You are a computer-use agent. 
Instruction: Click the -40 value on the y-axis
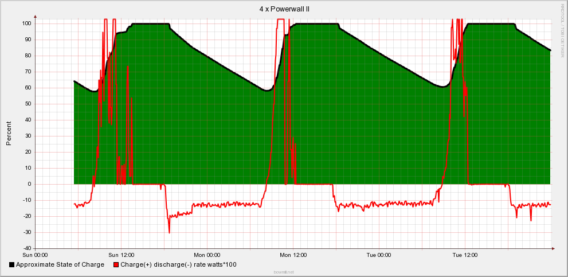click(26, 248)
